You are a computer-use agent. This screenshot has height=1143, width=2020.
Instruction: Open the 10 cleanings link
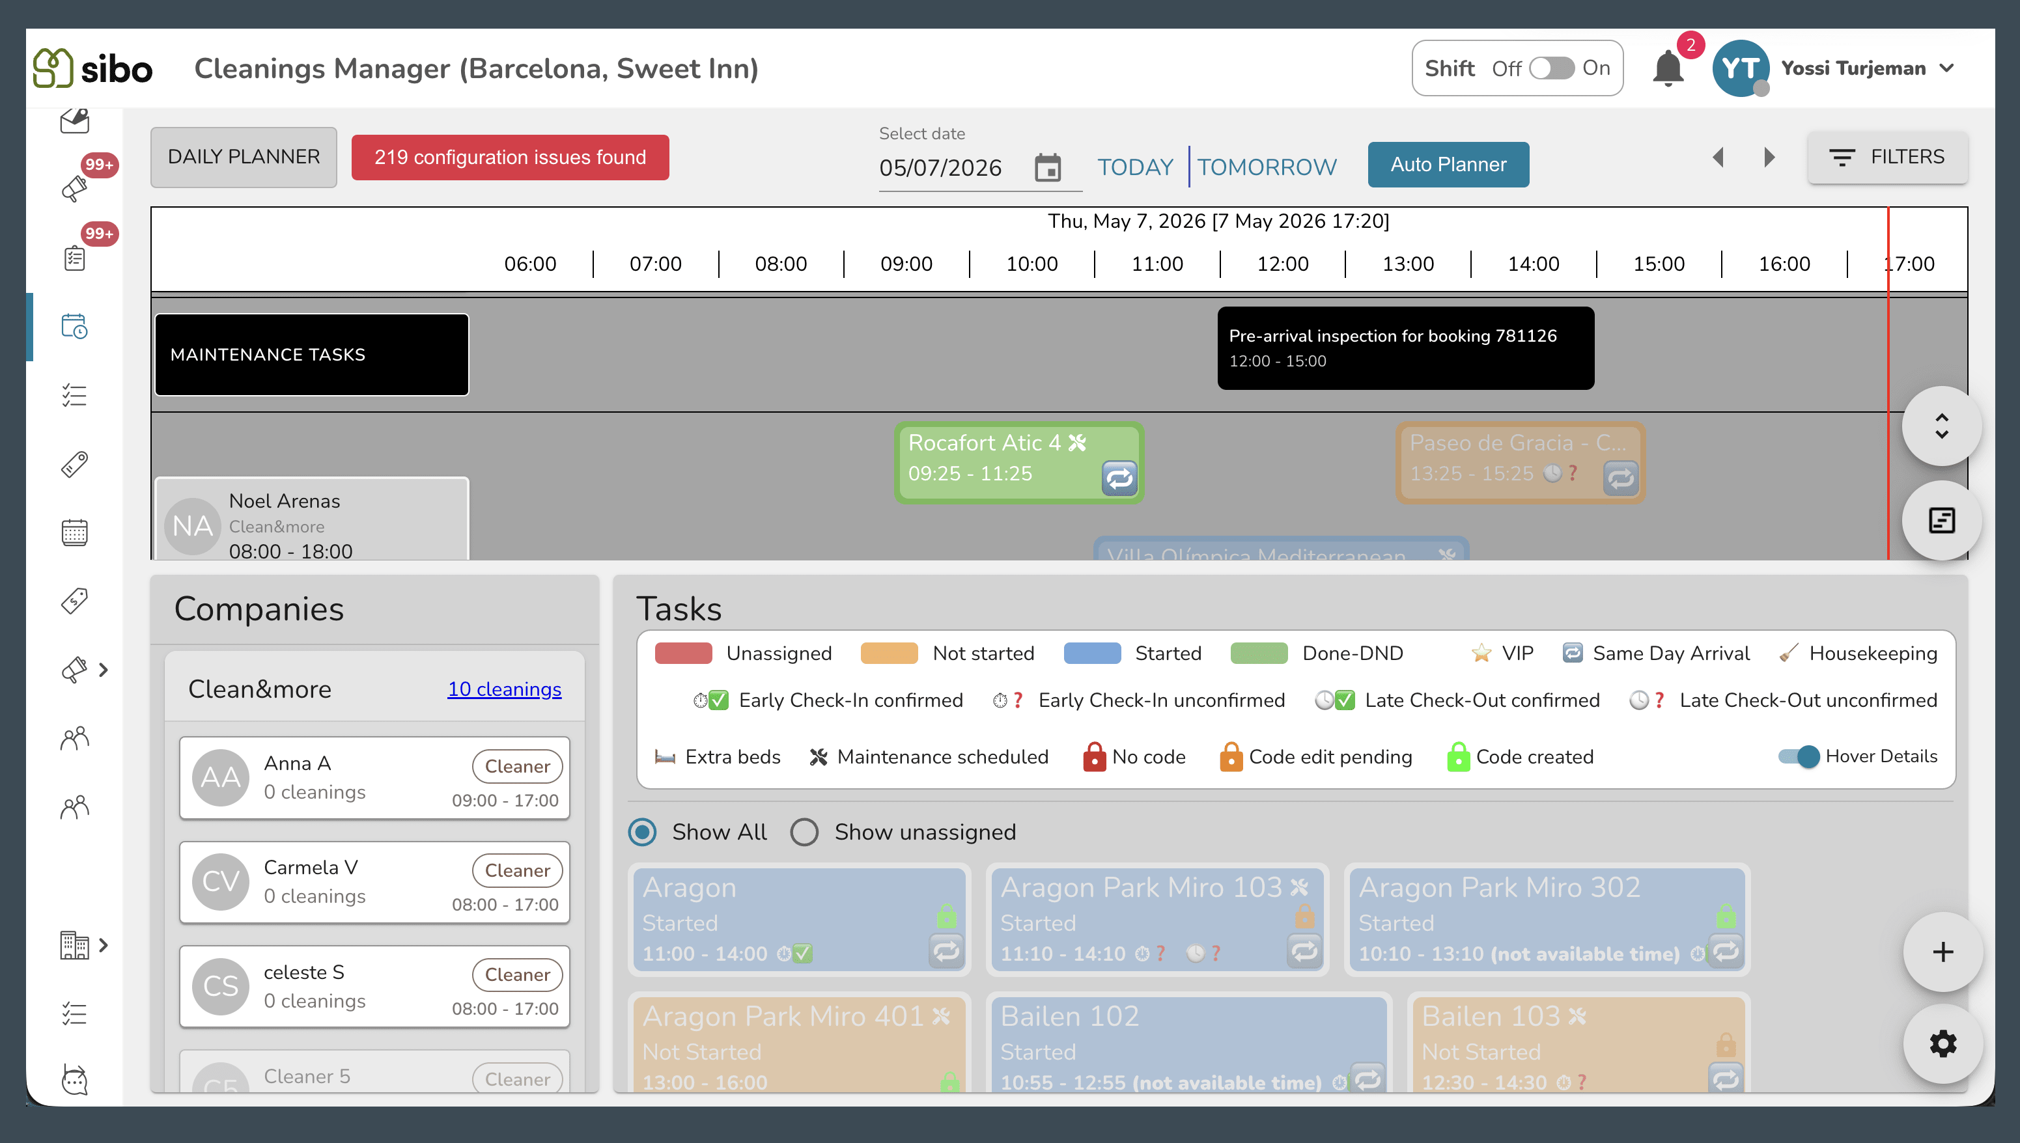coord(504,689)
